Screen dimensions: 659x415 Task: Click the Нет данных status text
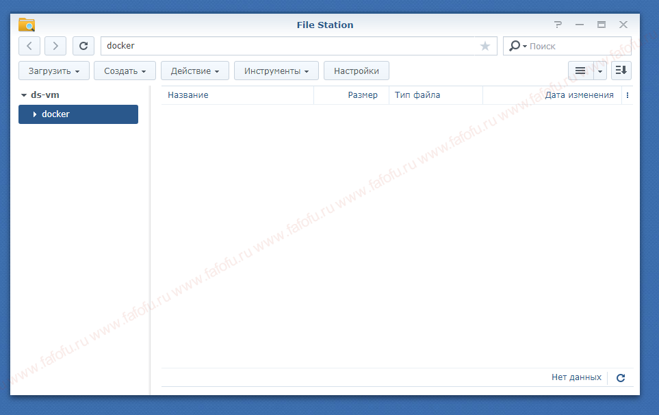click(x=576, y=377)
